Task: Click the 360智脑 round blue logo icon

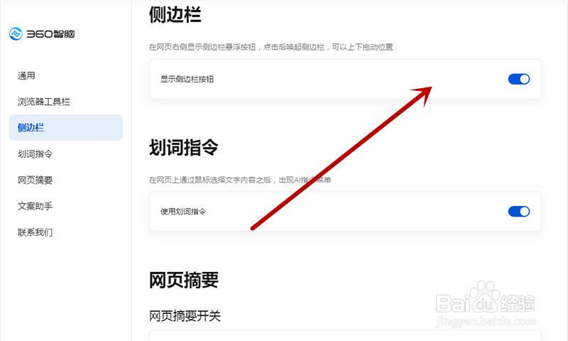Action: [x=16, y=33]
